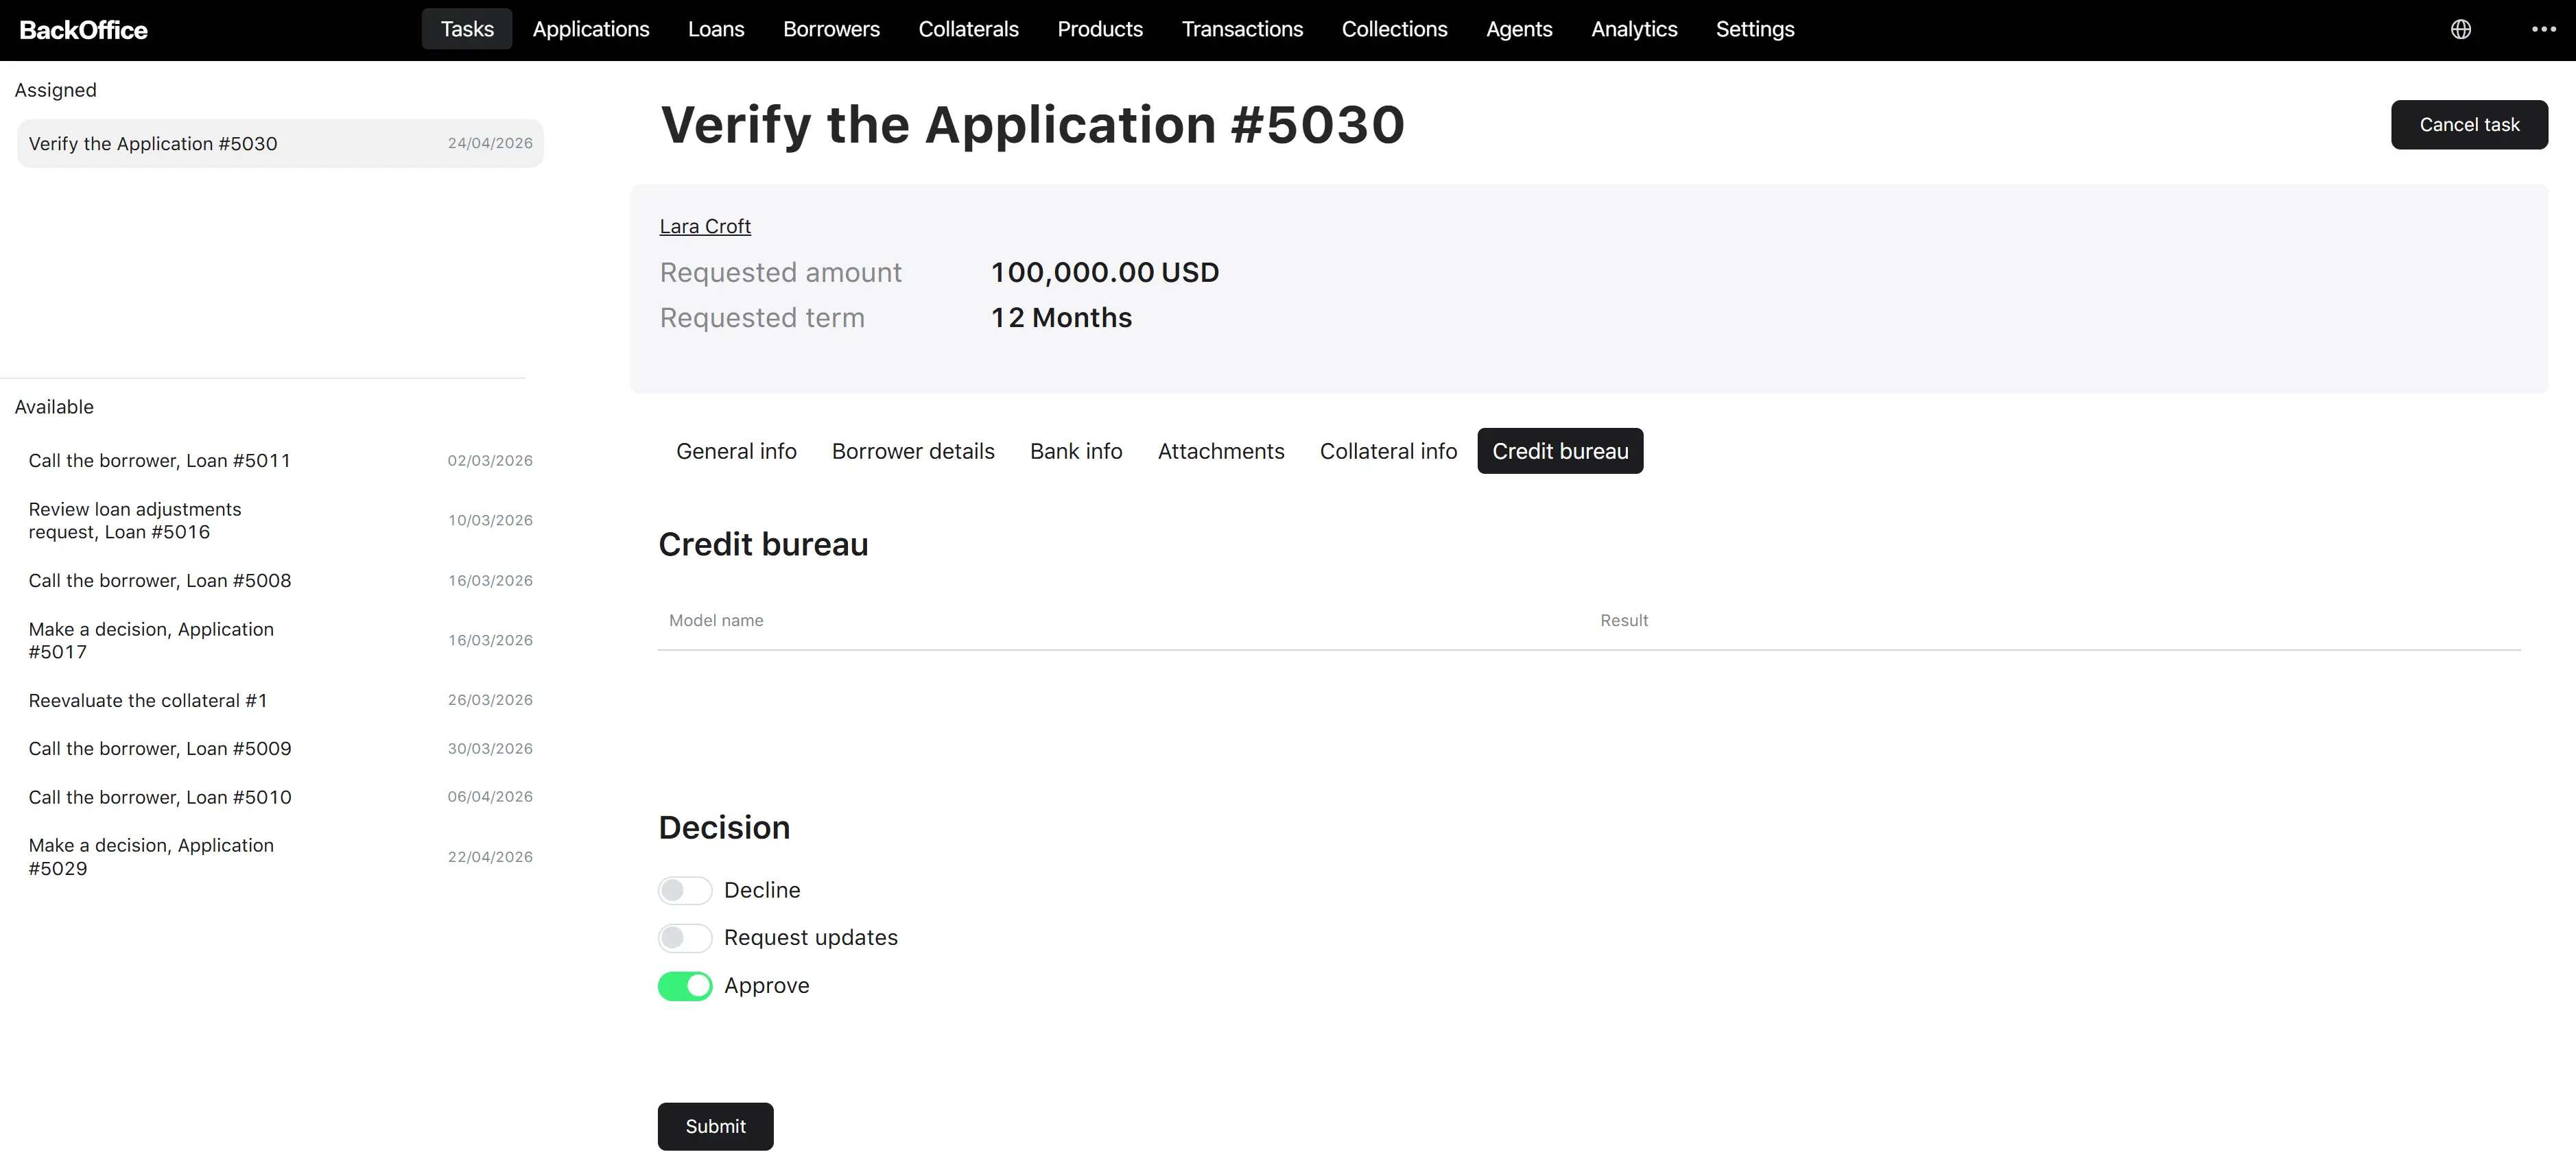The width and height of the screenshot is (2576, 1163).
Task: Go to Applications in top navigation
Action: (591, 29)
